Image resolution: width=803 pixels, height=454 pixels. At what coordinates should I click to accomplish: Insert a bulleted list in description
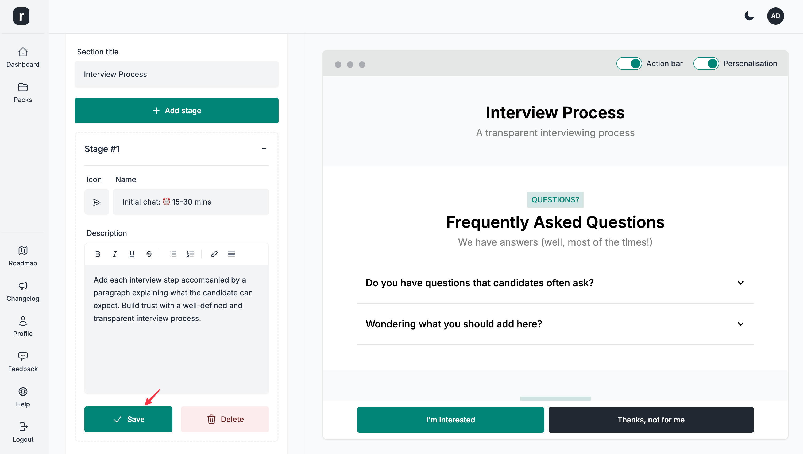(x=173, y=254)
